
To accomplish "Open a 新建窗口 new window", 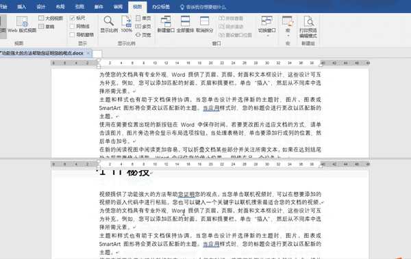I will click(166, 25).
